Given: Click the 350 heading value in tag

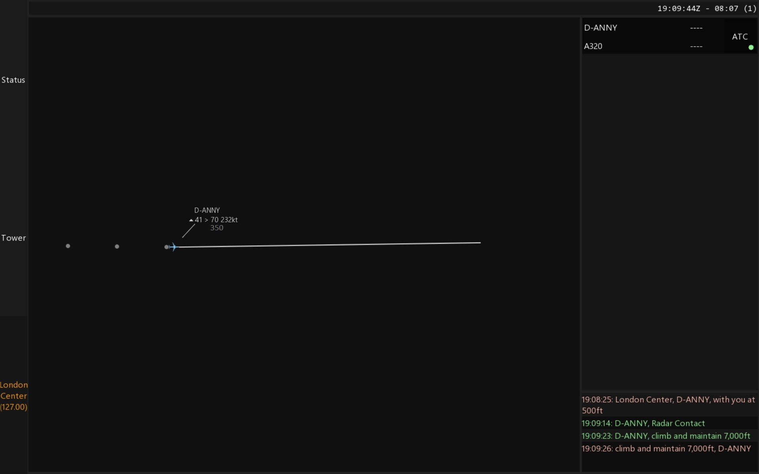Looking at the screenshot, I should click(x=217, y=228).
